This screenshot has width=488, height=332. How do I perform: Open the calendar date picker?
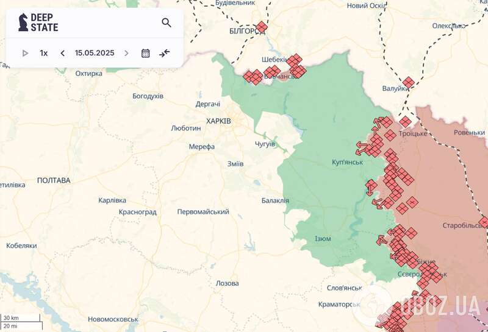146,53
